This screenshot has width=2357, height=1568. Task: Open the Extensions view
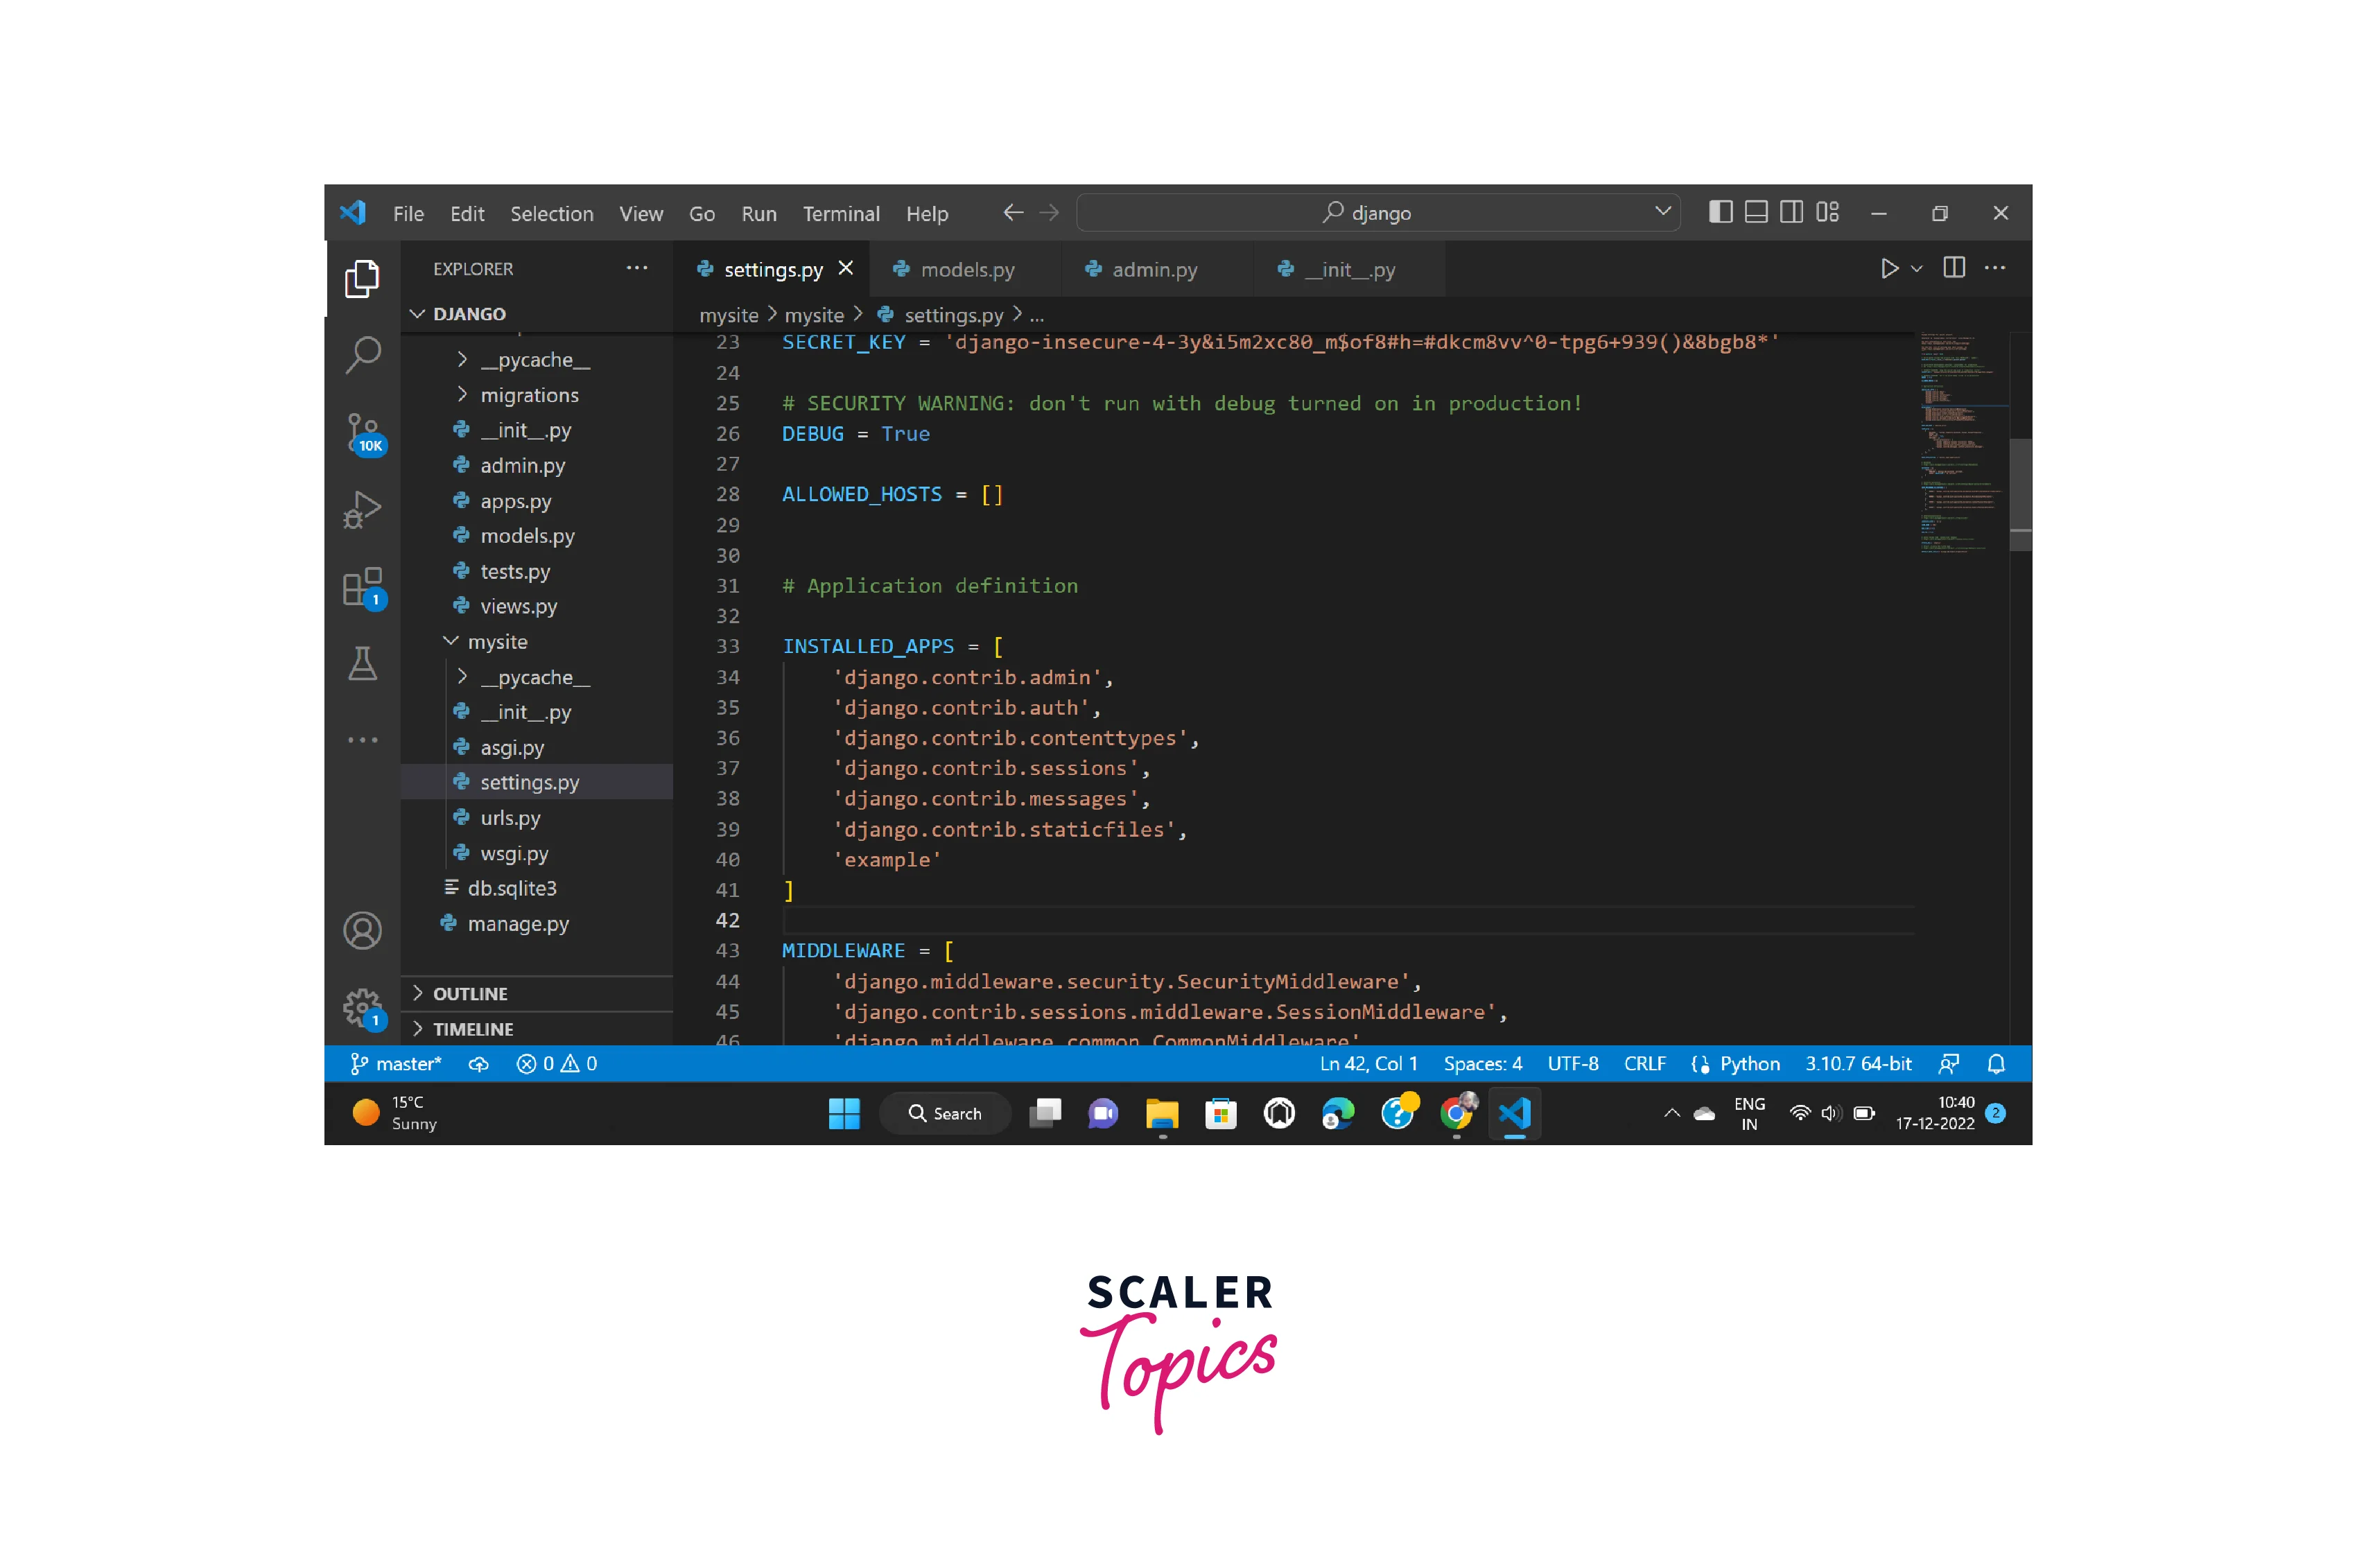tap(363, 587)
